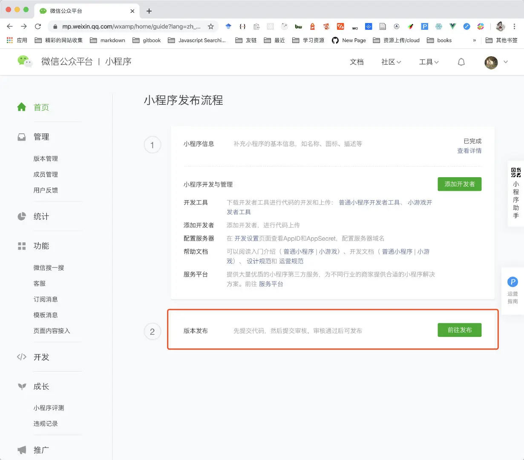Open 订阅消息 in the sidebar
The image size is (524, 460).
click(x=46, y=299)
